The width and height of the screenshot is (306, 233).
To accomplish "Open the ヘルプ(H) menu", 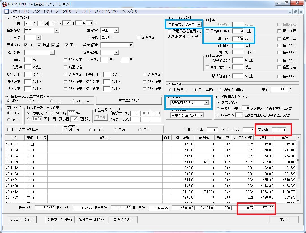I will click(129, 11).
